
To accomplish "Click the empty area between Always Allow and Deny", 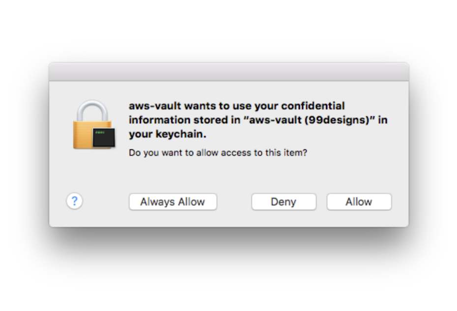I will 234,201.
